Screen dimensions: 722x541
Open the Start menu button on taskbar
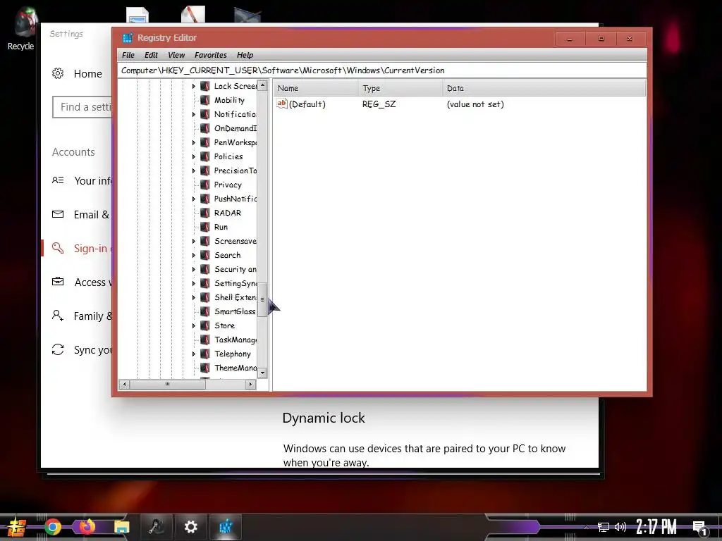tap(17, 527)
